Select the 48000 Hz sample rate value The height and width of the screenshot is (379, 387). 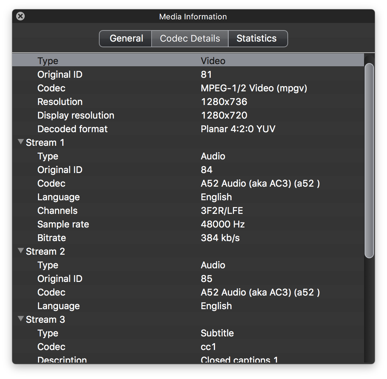pyautogui.click(x=223, y=224)
